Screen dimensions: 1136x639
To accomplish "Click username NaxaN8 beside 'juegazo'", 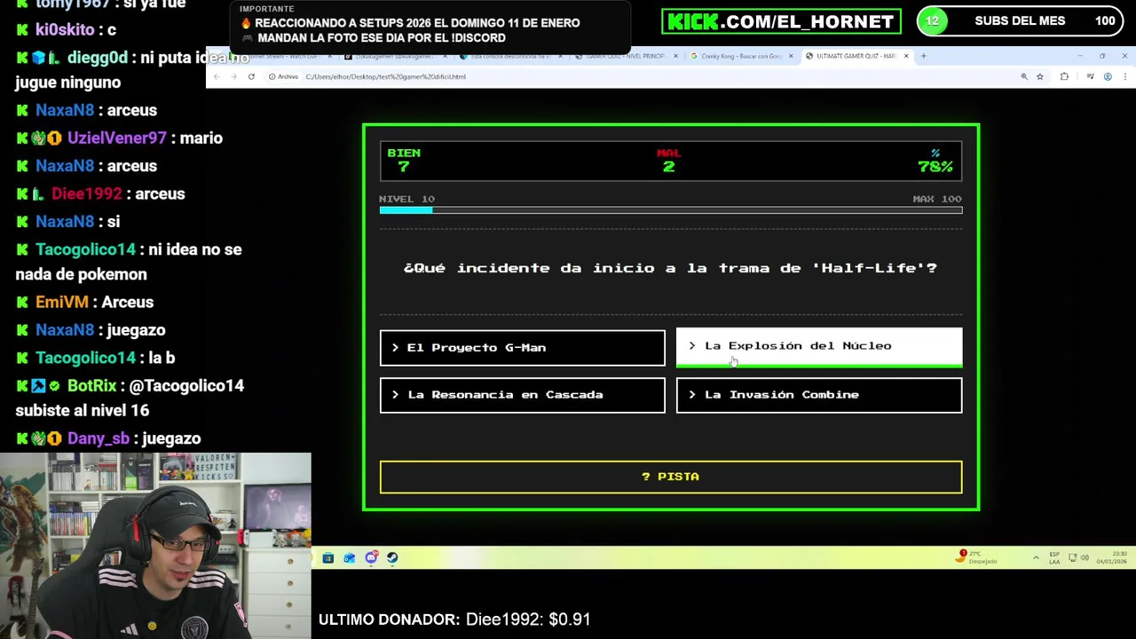I will pyautogui.click(x=65, y=330).
